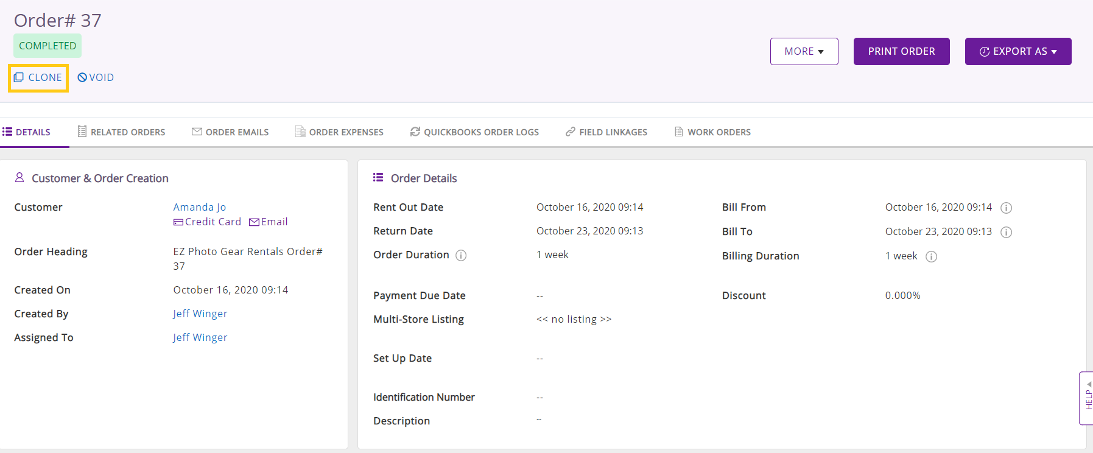This screenshot has width=1093, height=453.
Task: Open the Order Expenses tab
Action: coord(339,132)
